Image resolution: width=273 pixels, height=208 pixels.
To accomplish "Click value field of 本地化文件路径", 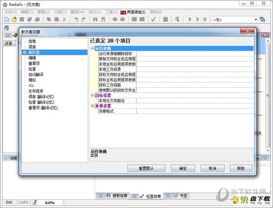I will pos(195,101).
